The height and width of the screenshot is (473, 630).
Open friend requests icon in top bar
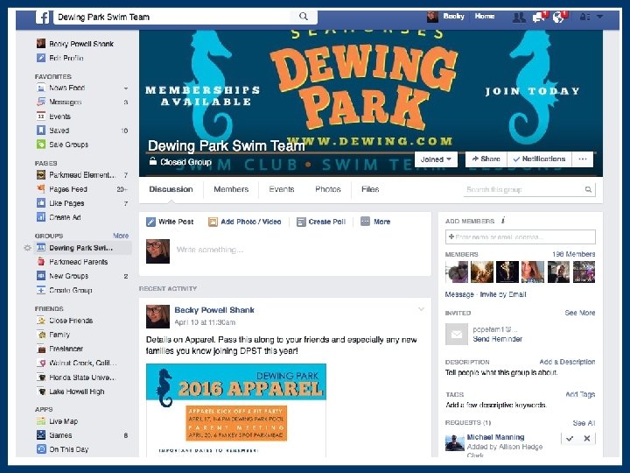click(519, 18)
